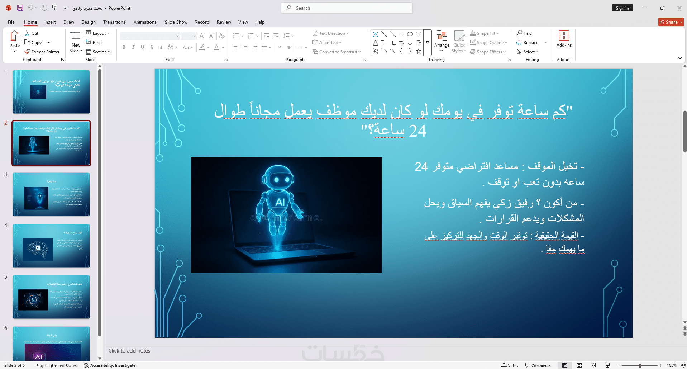Click the Cut scissors icon
This screenshot has height=369, width=687.
click(27, 33)
